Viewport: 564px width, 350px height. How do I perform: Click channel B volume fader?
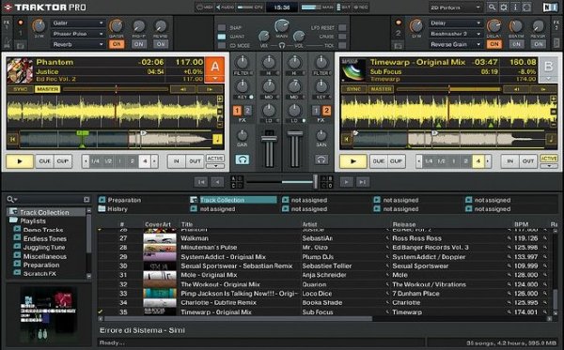pos(294,134)
